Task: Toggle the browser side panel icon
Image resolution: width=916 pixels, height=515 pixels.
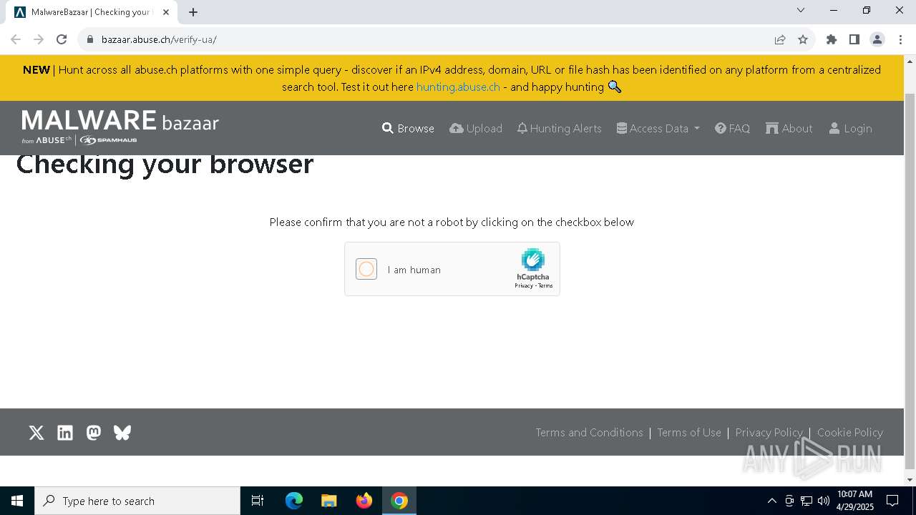Action: (854, 39)
